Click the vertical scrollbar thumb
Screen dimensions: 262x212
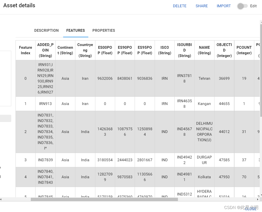click(x=261, y=70)
